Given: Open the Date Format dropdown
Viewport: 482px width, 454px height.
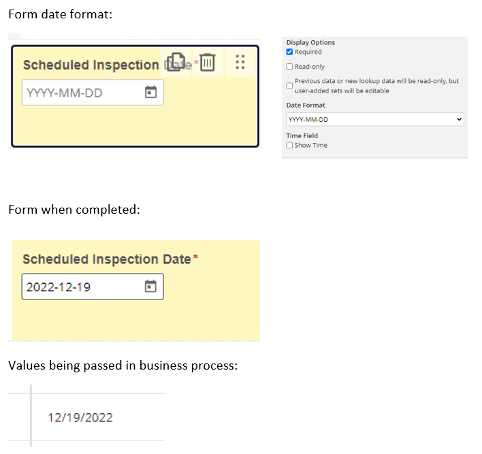Looking at the screenshot, I should pyautogui.click(x=374, y=119).
